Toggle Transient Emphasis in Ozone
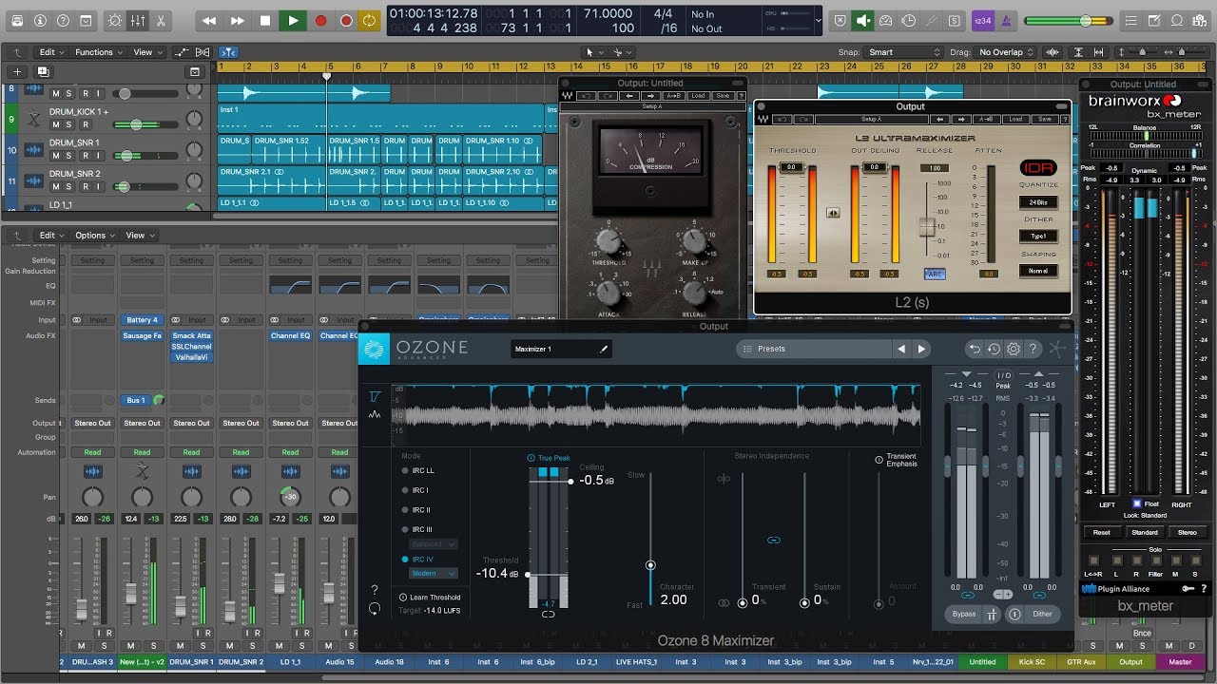Image resolution: width=1217 pixels, height=684 pixels. tap(897, 460)
